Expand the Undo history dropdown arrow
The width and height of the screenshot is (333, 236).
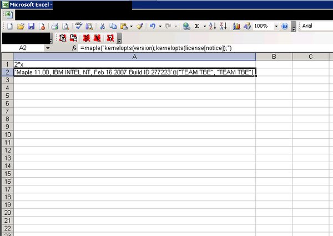point(160,27)
